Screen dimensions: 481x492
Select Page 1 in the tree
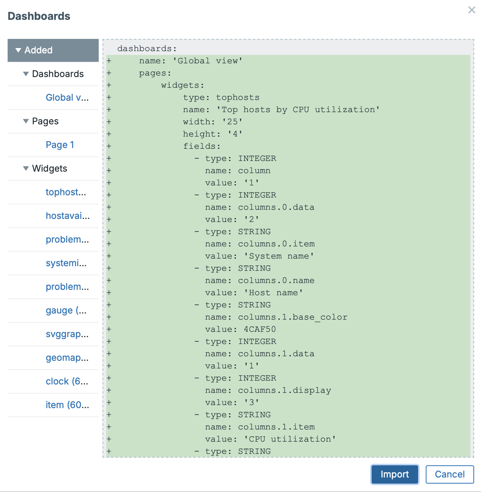point(60,145)
